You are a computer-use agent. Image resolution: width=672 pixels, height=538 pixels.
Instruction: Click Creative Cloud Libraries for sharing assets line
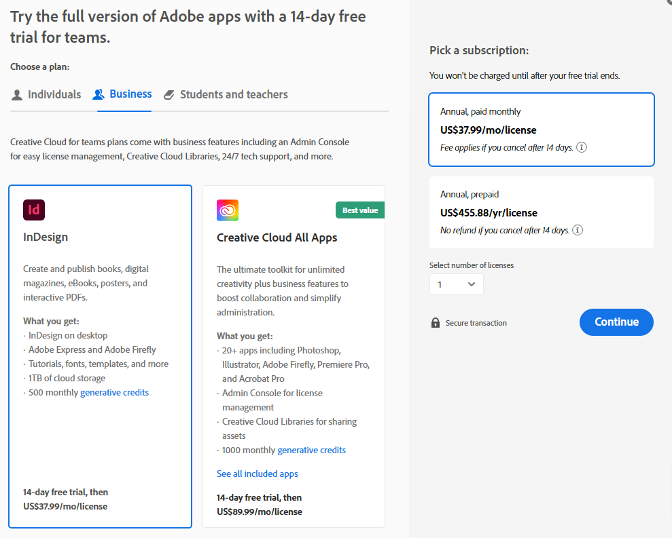(289, 429)
